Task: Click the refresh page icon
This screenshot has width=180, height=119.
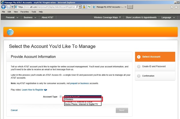Action: click(89, 7)
